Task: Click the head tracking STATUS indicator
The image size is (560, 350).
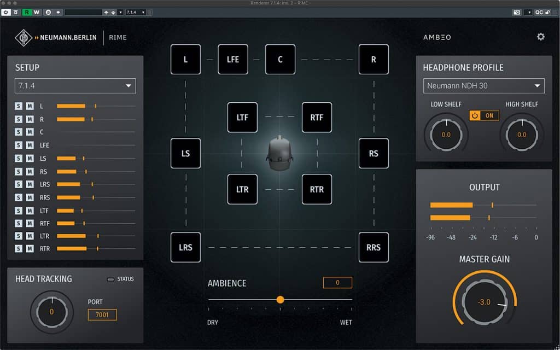Action: [x=110, y=279]
